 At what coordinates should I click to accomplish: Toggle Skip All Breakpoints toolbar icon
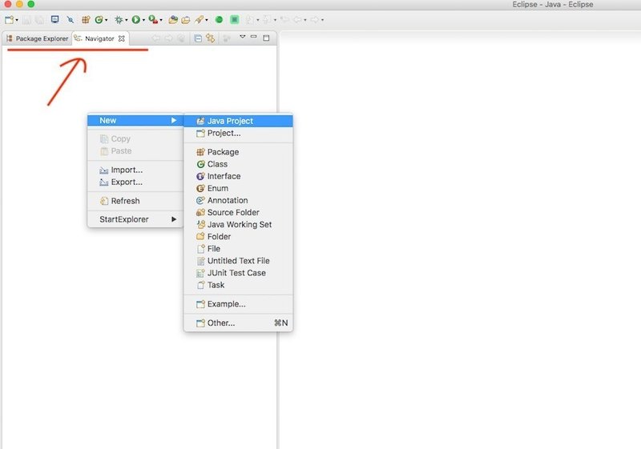click(71, 19)
